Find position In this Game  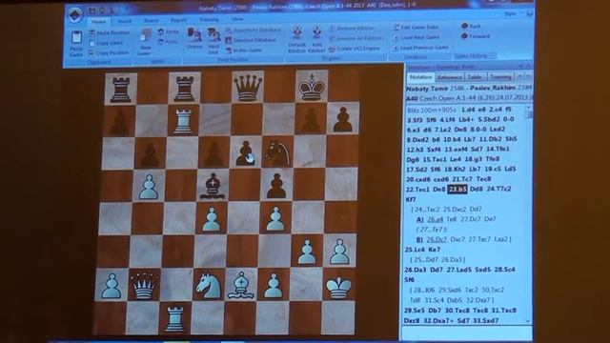tap(244, 50)
